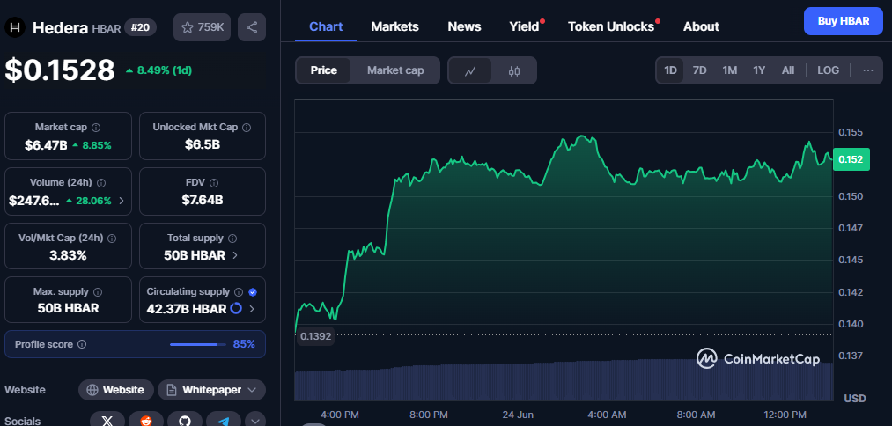
Task: Show FDV info icon
Action: point(214,183)
